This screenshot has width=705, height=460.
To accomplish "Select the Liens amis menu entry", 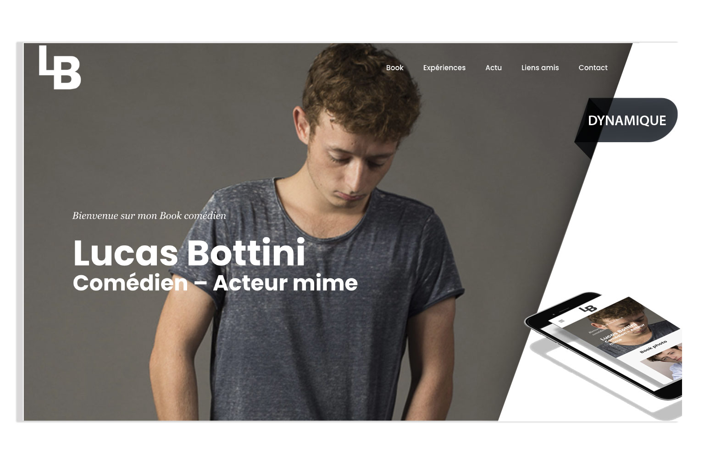I will point(540,67).
